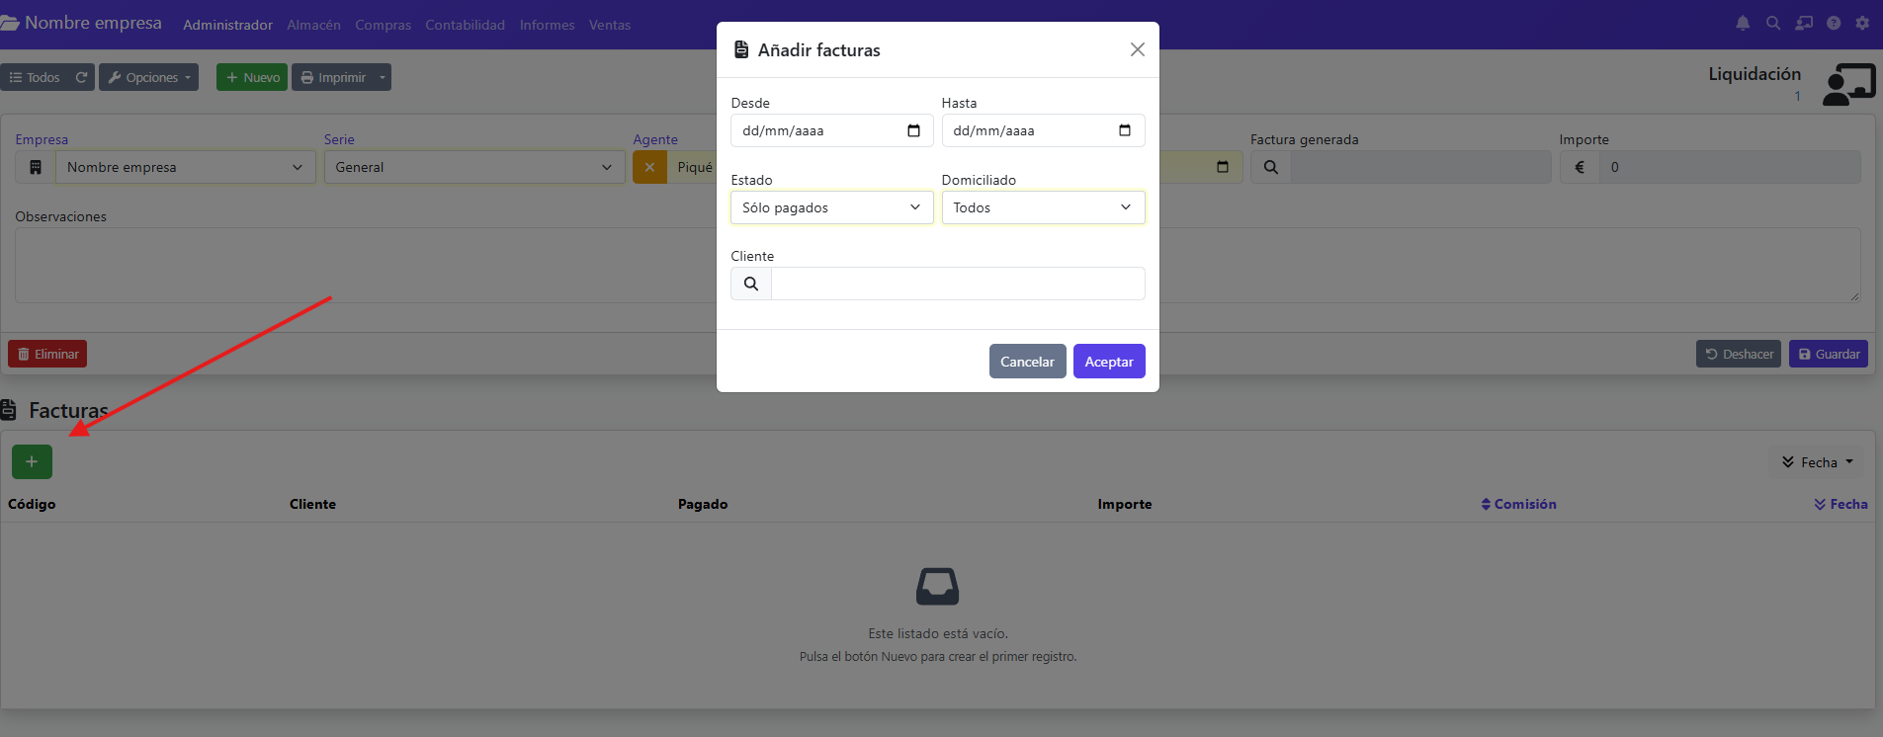
Task: Open the Ventas menu
Action: [x=609, y=25]
